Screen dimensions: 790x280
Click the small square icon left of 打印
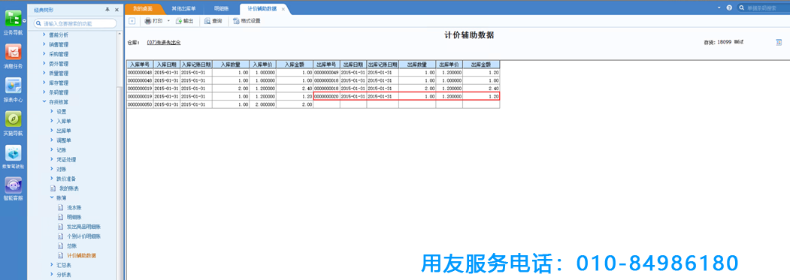coord(132,21)
